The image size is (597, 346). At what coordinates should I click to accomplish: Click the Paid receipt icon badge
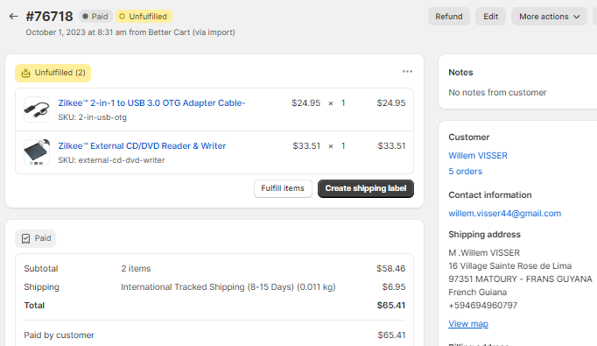(x=36, y=238)
